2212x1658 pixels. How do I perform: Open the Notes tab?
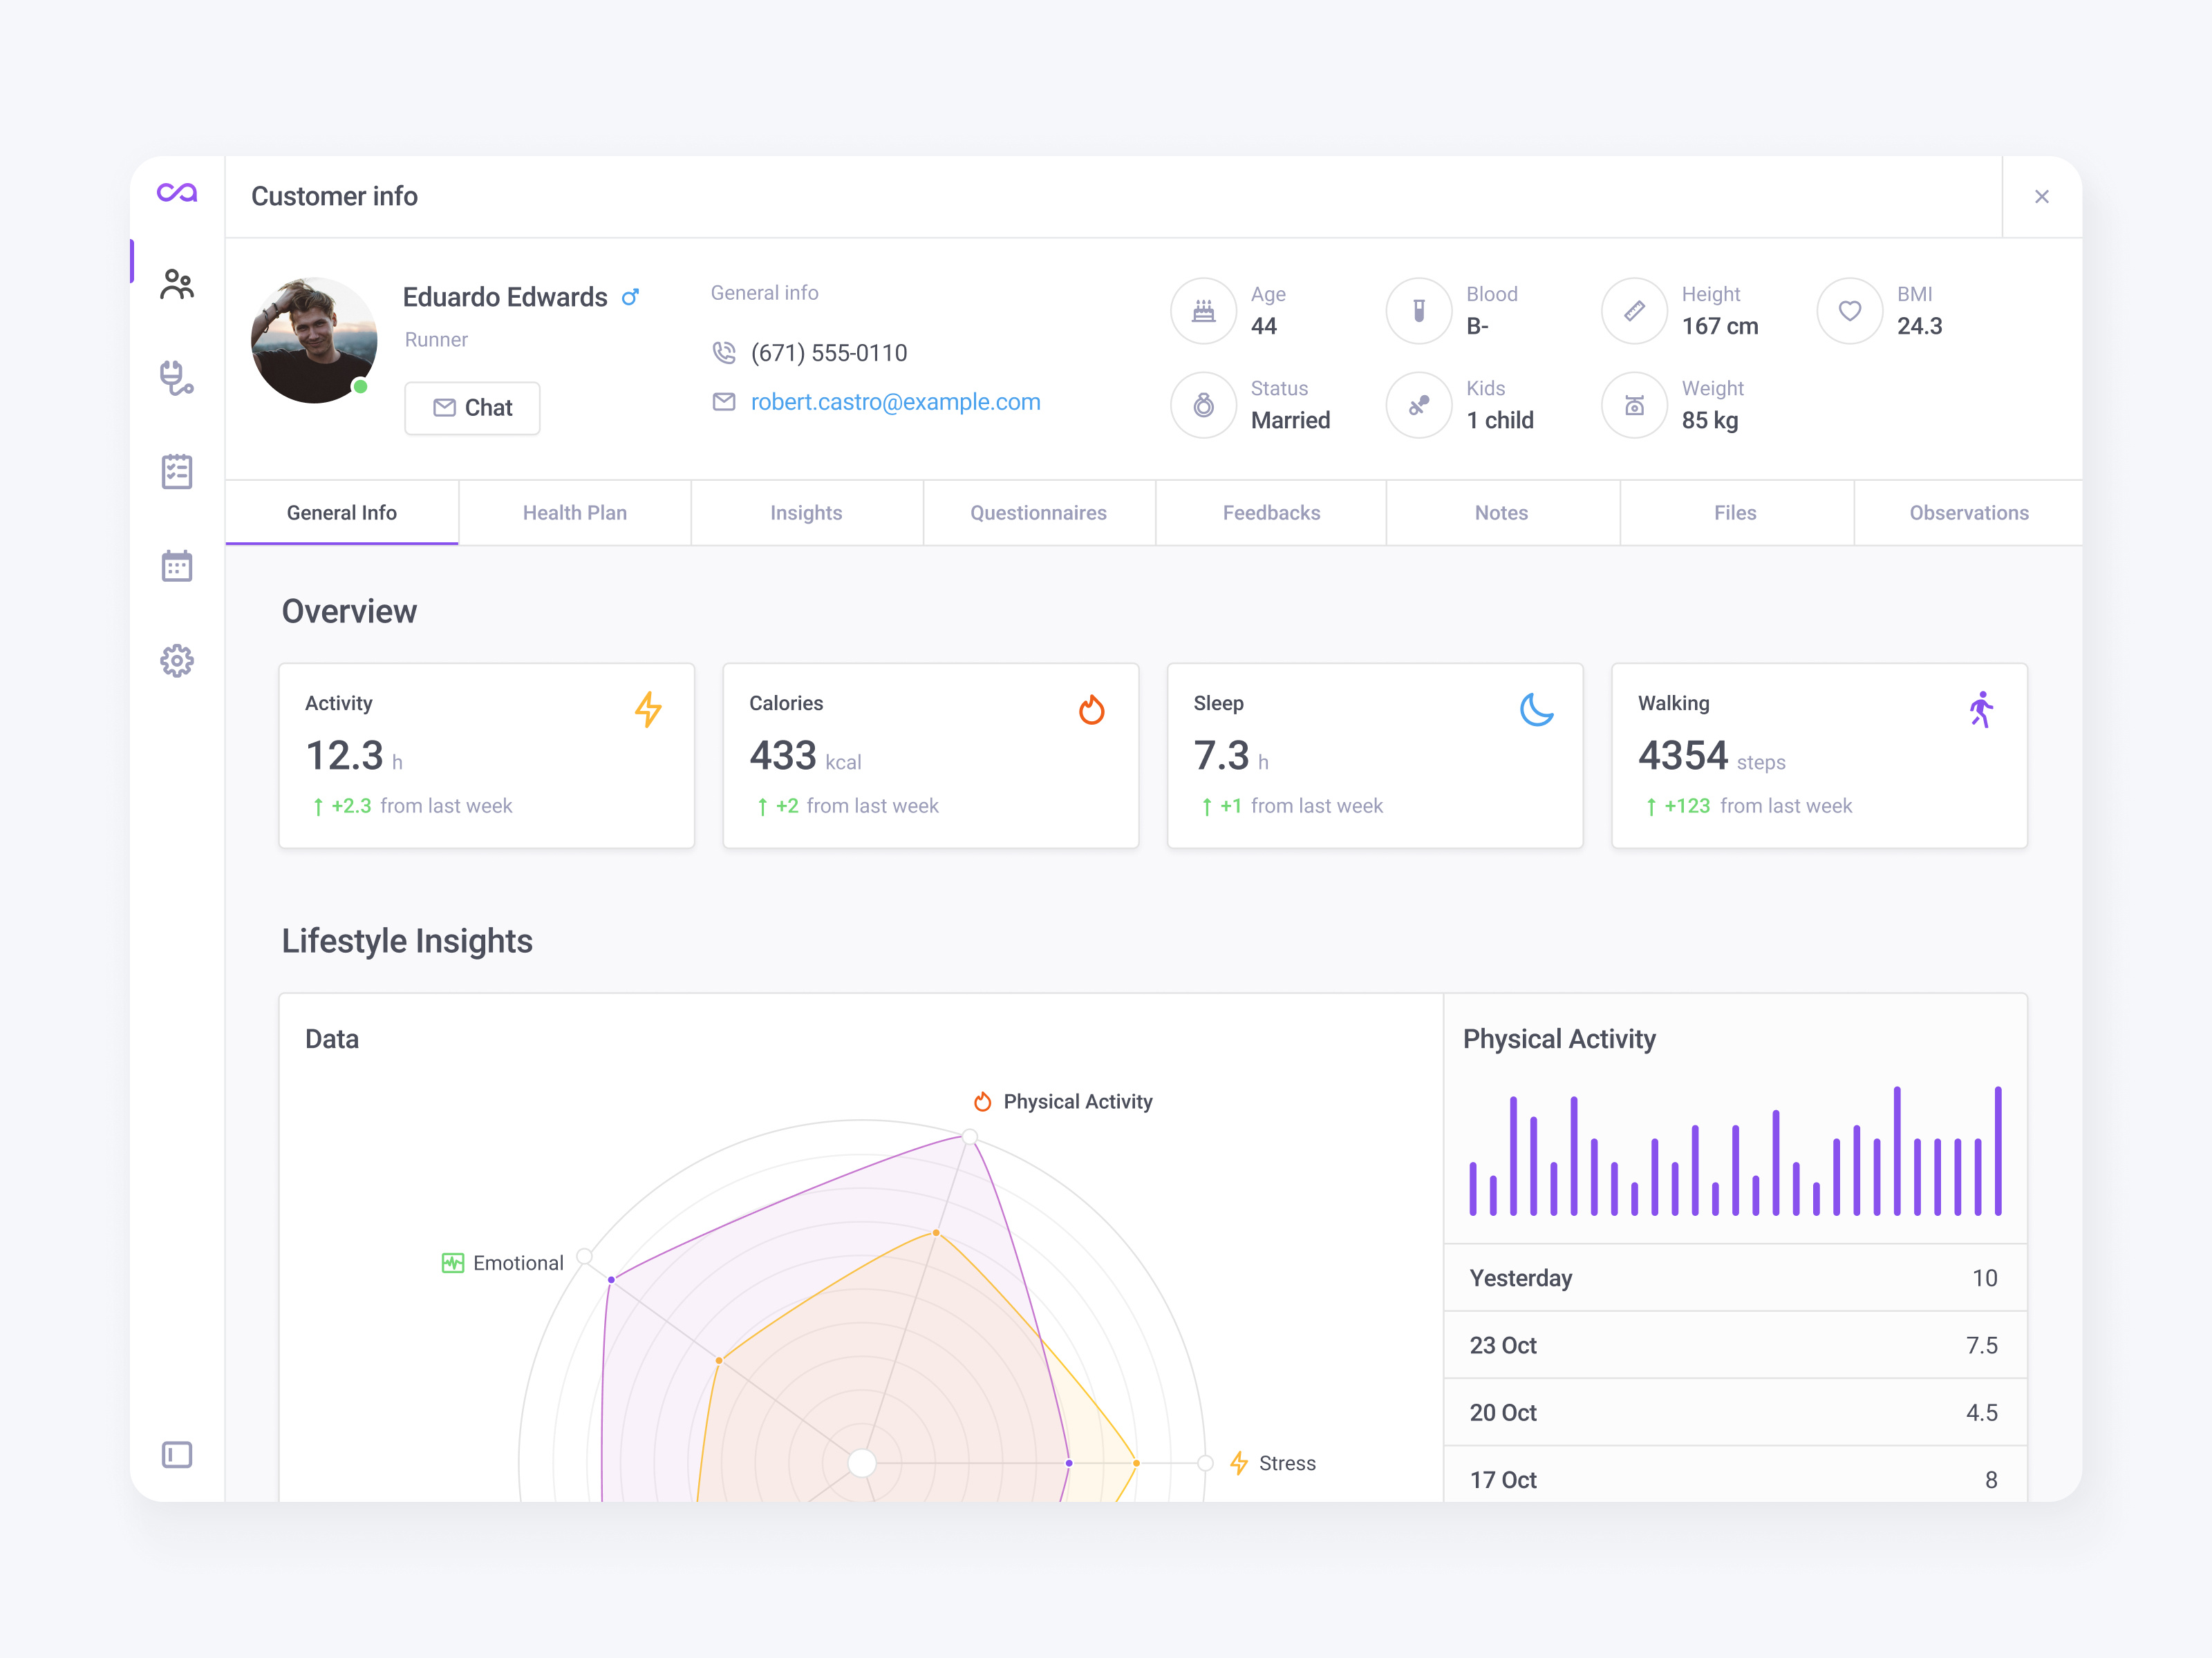[x=1502, y=513]
